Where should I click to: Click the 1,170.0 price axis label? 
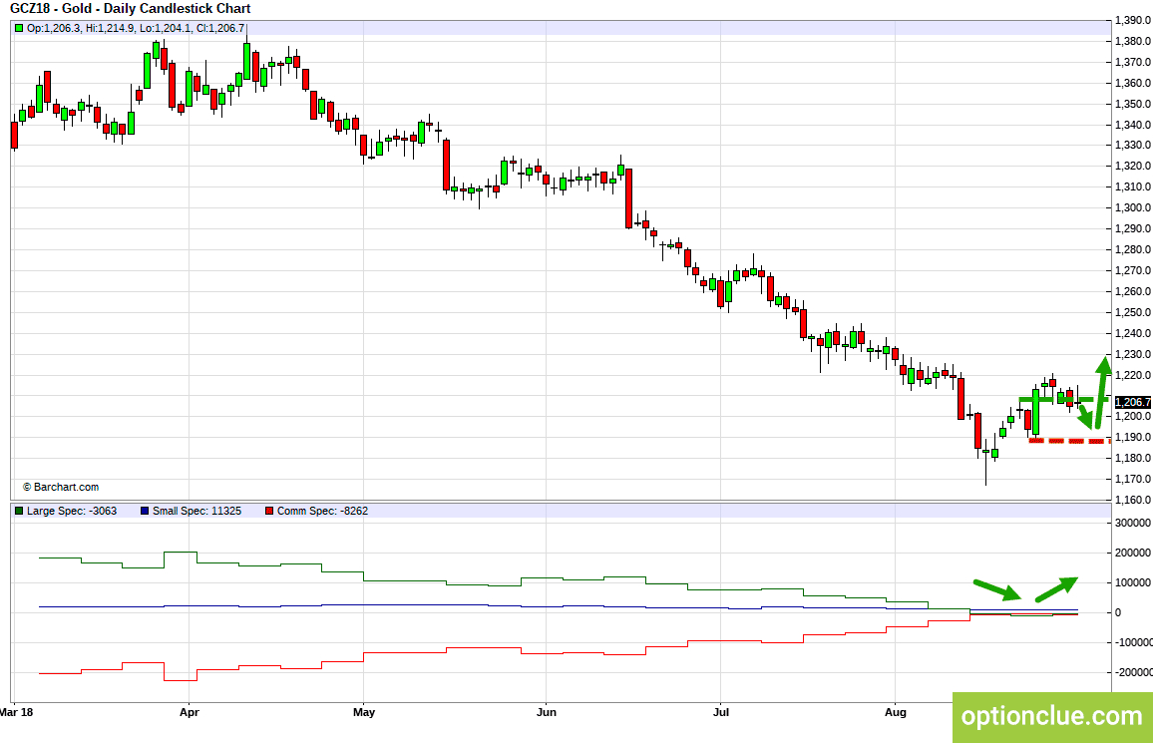click(1133, 479)
